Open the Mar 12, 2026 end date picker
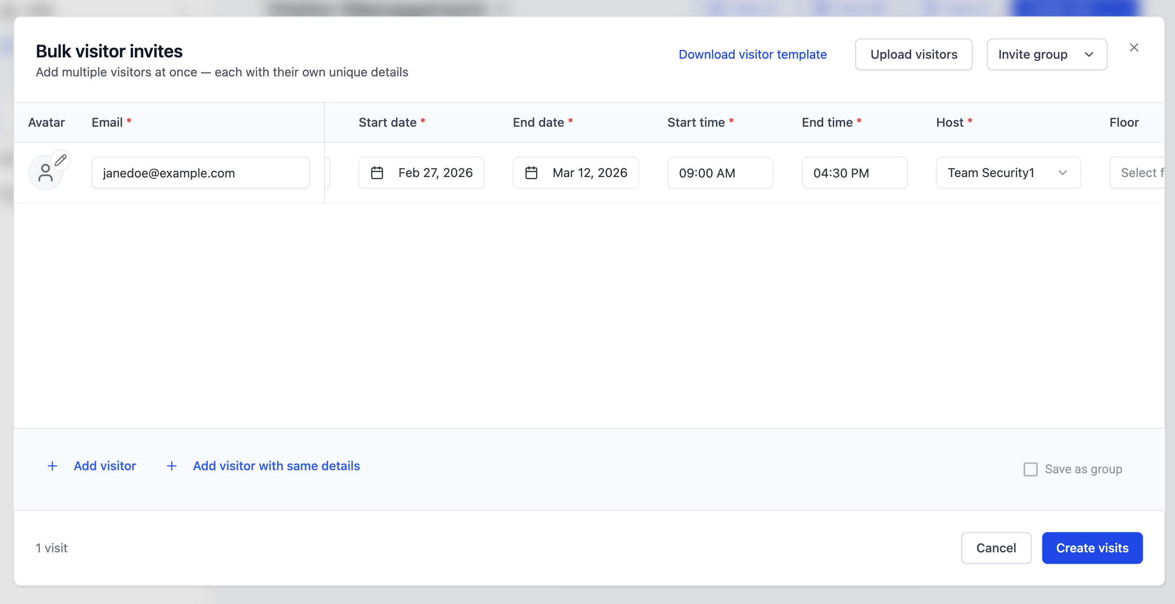This screenshot has width=1175, height=604. 588,173
